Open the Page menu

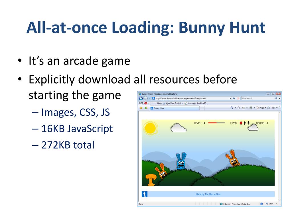(261, 108)
